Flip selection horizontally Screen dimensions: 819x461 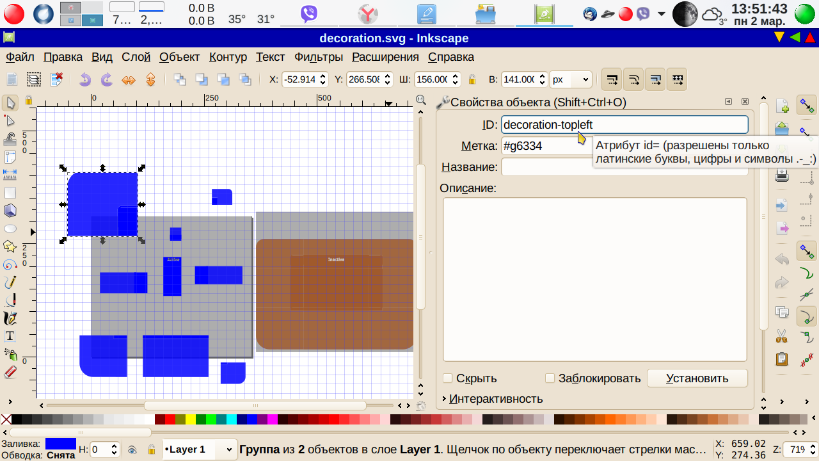click(129, 79)
